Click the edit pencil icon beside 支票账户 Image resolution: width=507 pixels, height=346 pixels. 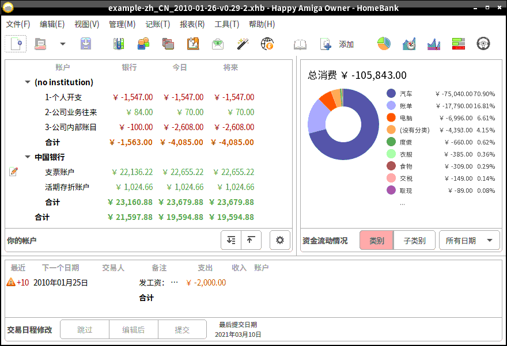coord(14,172)
